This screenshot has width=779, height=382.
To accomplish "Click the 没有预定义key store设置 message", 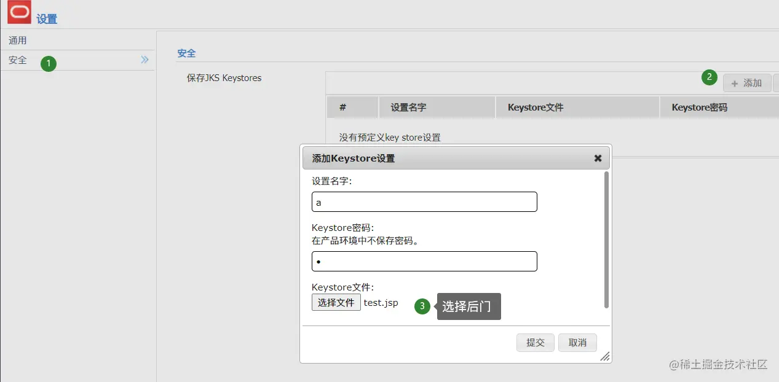I will pos(390,138).
